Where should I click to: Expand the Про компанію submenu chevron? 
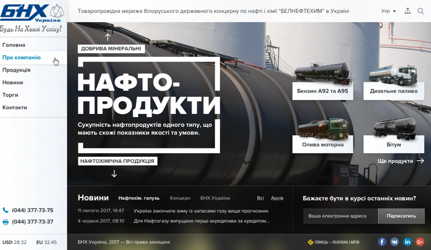[63, 57]
